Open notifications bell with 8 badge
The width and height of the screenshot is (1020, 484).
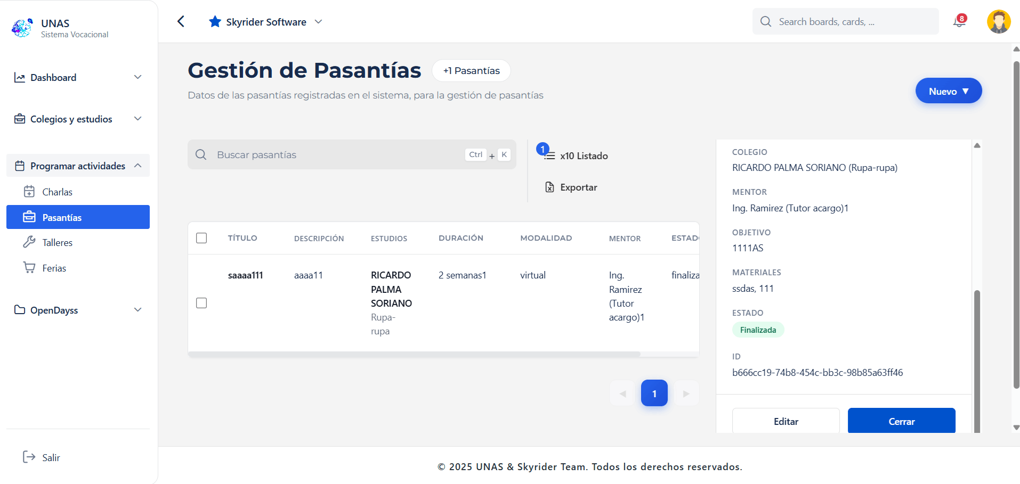pyautogui.click(x=959, y=21)
